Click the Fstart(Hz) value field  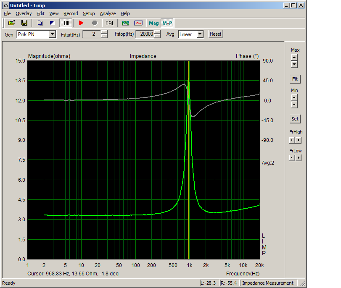[x=92, y=34]
